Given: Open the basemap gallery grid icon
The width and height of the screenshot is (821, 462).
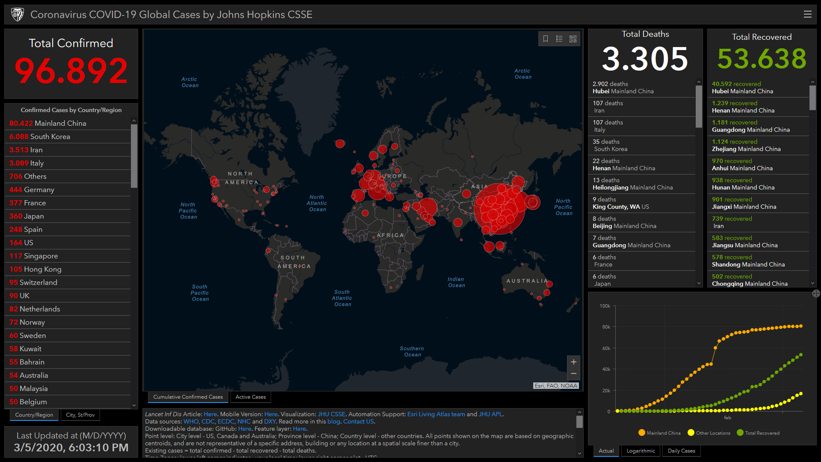Looking at the screenshot, I should click(x=573, y=39).
